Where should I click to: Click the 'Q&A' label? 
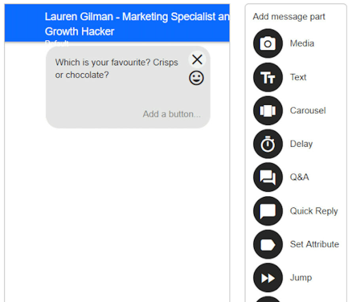pos(299,177)
